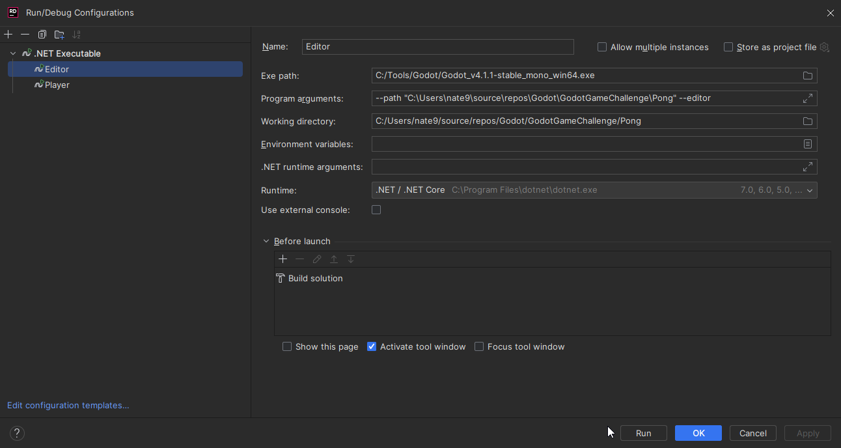841x448 pixels.
Task: Open Edit configuration templates
Action: point(68,405)
